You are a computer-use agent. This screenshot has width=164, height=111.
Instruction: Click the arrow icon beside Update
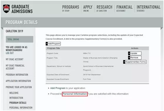tap(129, 53)
